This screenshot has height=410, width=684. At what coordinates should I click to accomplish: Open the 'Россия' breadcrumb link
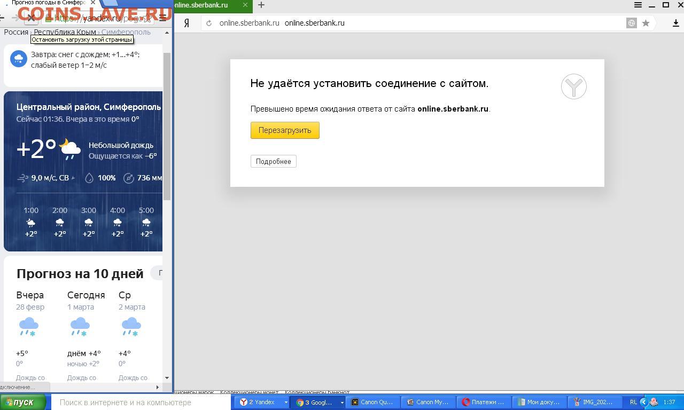[16, 32]
